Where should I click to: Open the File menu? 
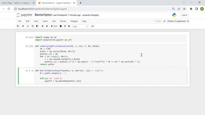point(20,21)
